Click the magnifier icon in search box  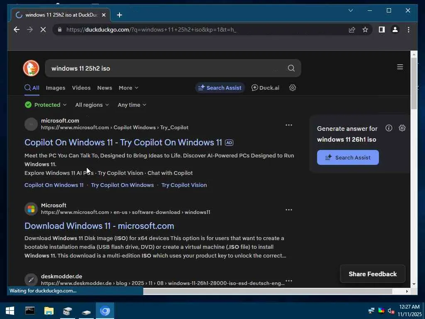coord(291,68)
